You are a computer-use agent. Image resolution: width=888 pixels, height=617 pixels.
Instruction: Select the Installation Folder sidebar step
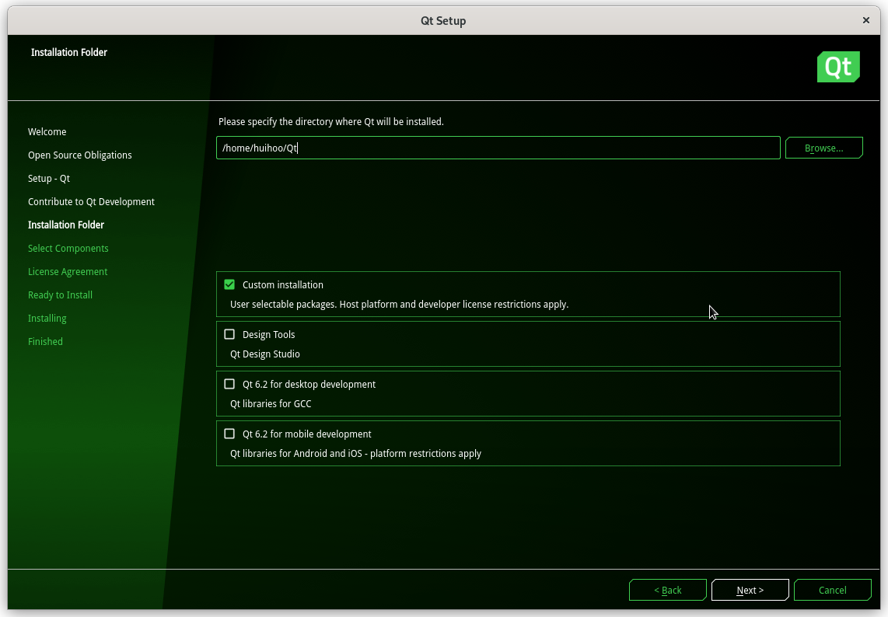pos(66,225)
